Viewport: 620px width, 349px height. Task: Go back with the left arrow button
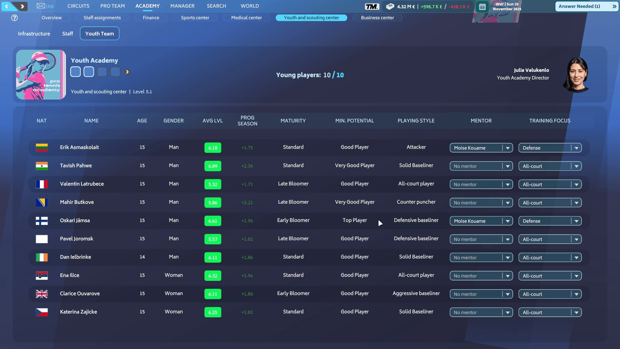[7, 6]
